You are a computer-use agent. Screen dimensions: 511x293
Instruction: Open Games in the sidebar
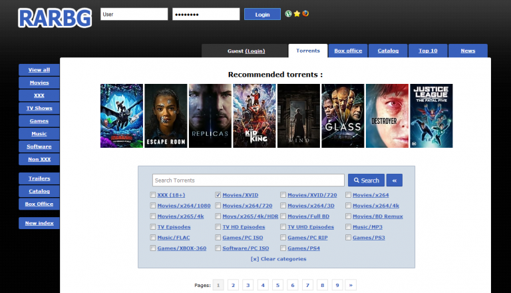coord(39,121)
